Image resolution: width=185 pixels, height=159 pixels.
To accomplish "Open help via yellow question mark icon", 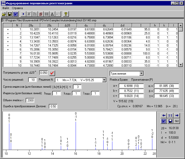I will [66, 14].
